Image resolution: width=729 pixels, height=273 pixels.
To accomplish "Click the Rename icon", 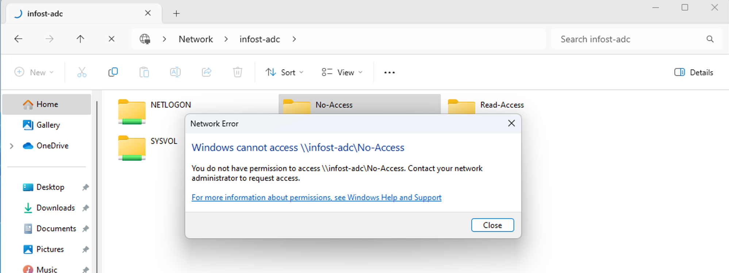I will pos(175,72).
